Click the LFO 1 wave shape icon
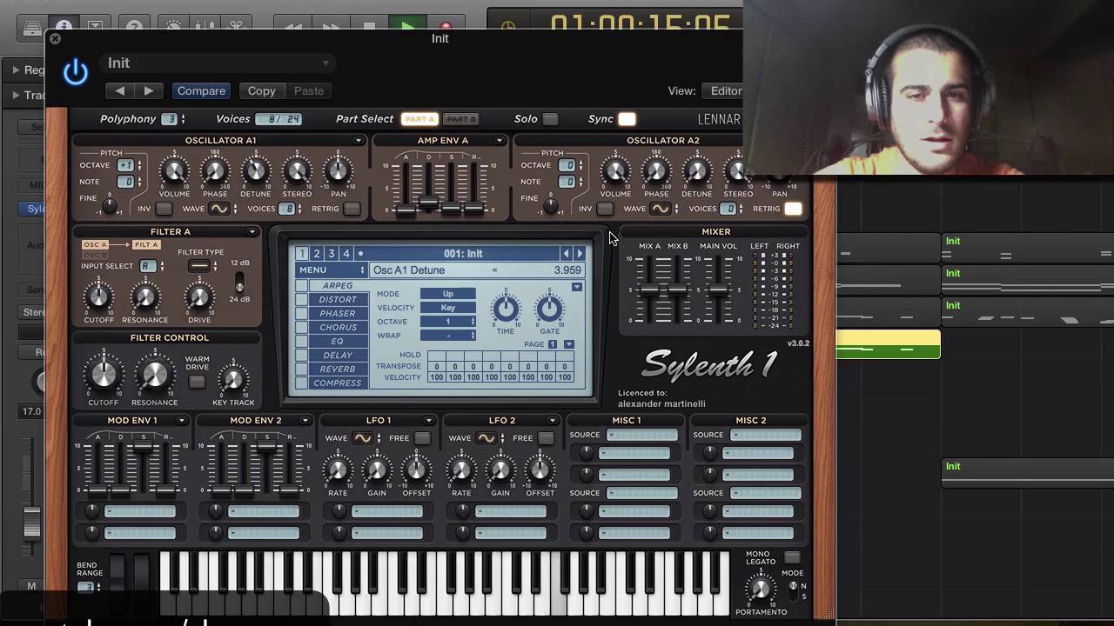 pyautogui.click(x=362, y=438)
